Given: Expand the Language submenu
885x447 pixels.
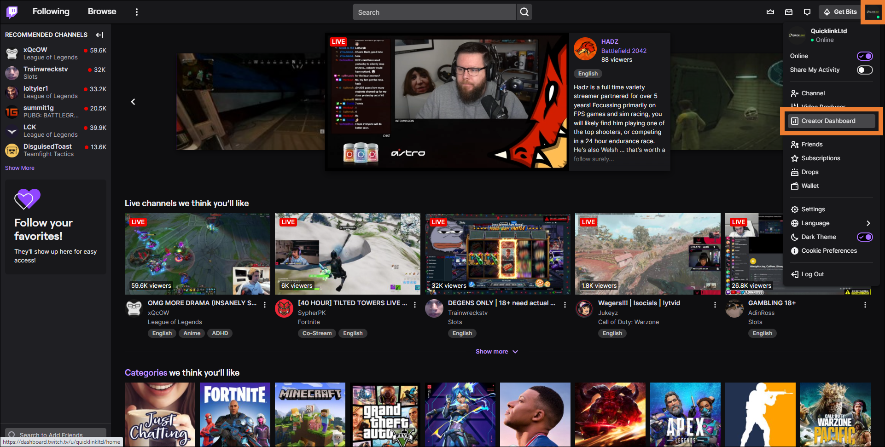Looking at the screenshot, I should point(868,223).
